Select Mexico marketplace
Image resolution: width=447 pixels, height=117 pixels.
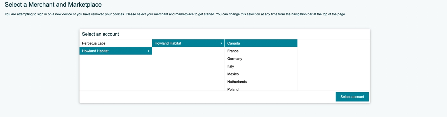click(261, 74)
